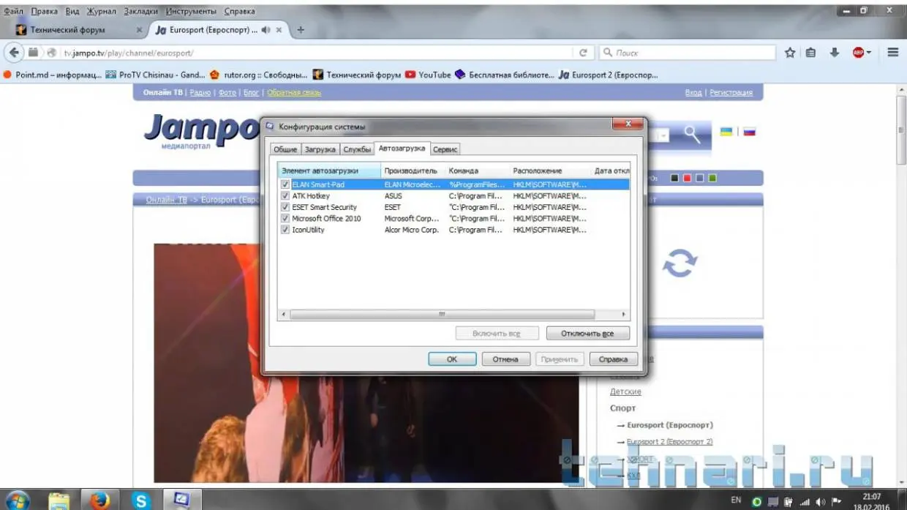Open Детские category link

(x=625, y=392)
